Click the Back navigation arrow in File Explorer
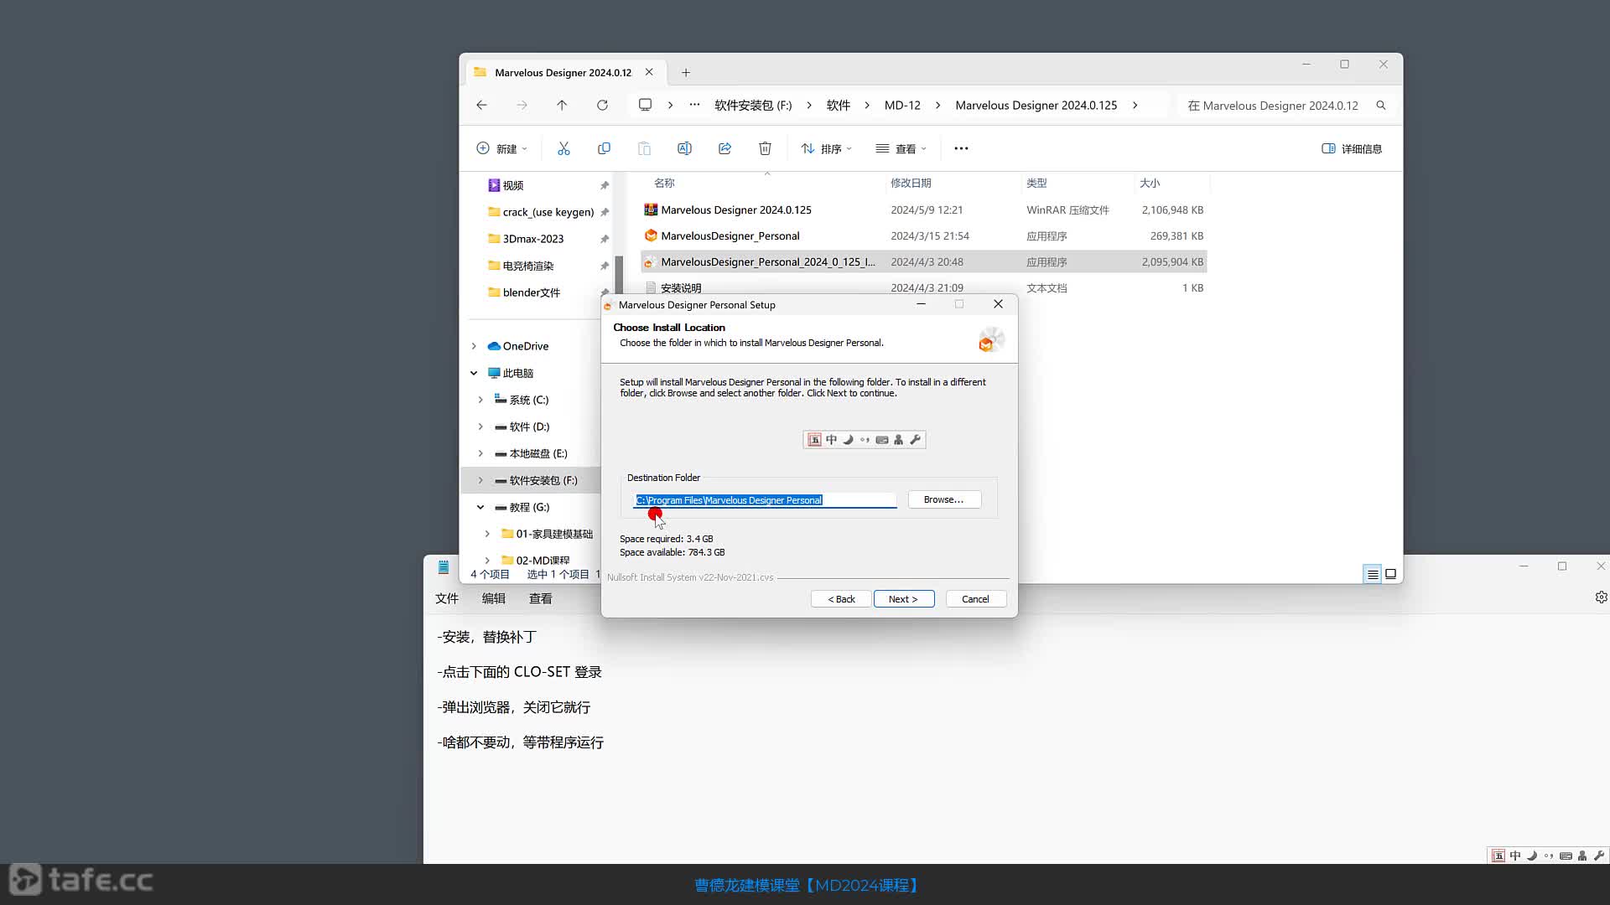This screenshot has width=1610, height=905. pyautogui.click(x=481, y=105)
